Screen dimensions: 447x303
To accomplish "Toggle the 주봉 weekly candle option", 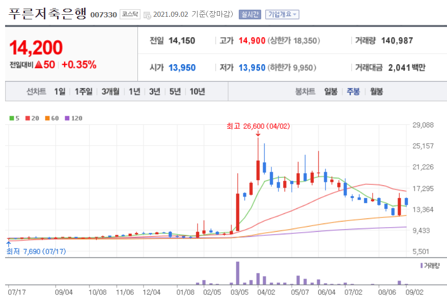I will (354, 91).
